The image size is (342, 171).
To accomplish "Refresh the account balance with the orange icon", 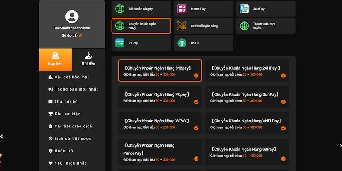I will 80,36.
